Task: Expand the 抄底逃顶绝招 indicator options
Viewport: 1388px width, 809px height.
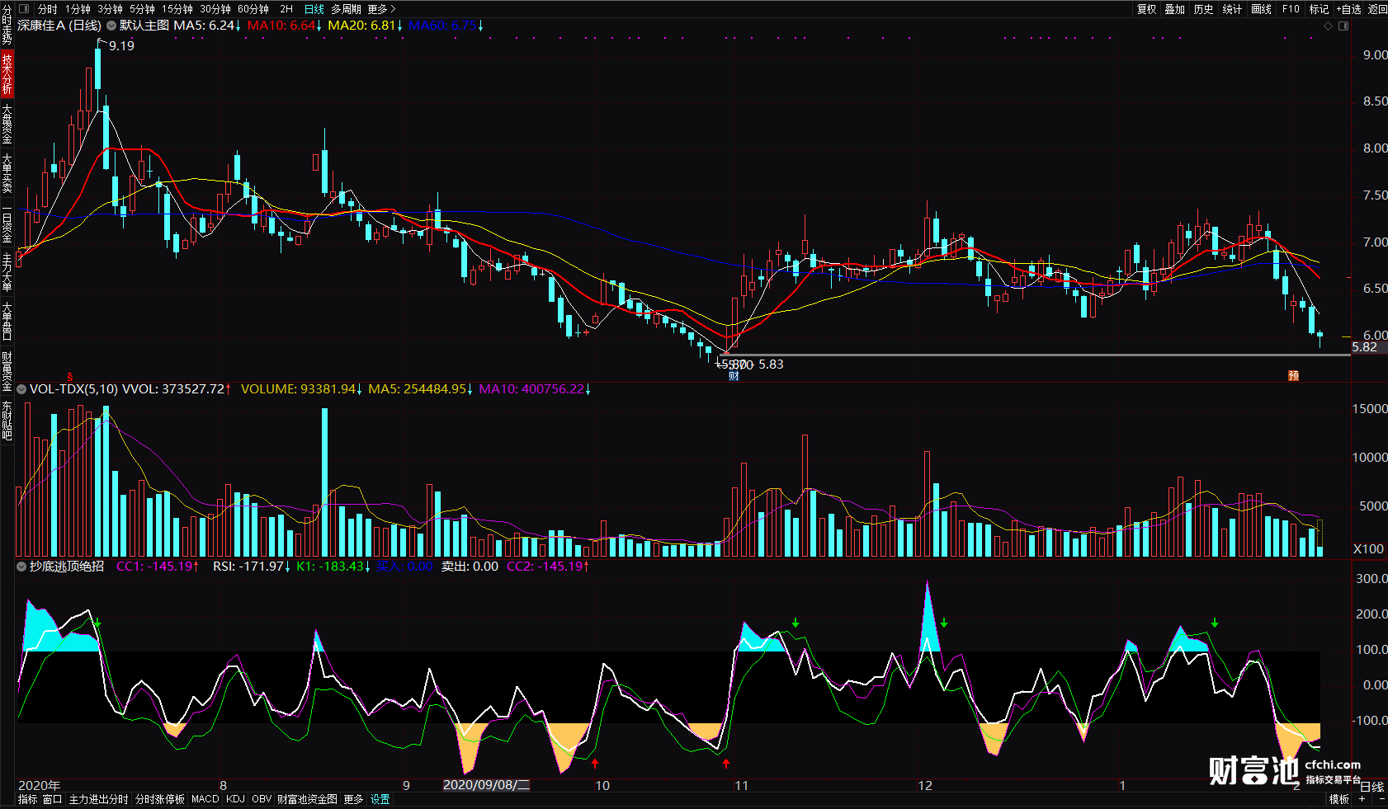Action: [21, 567]
